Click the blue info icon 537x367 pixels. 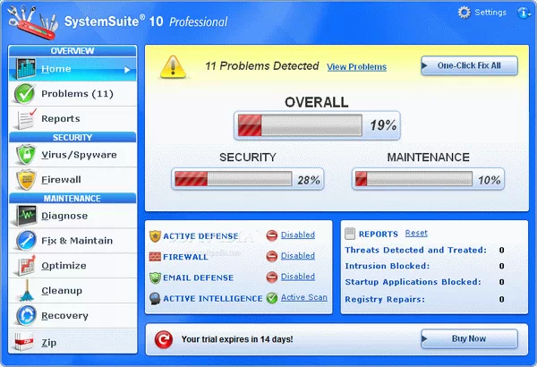(x=523, y=13)
